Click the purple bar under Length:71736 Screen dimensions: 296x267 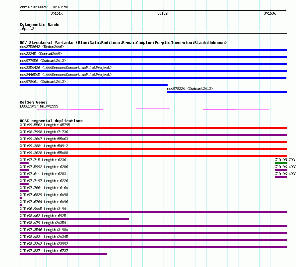click(153, 135)
